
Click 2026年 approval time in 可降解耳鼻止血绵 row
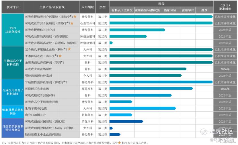click(225, 89)
